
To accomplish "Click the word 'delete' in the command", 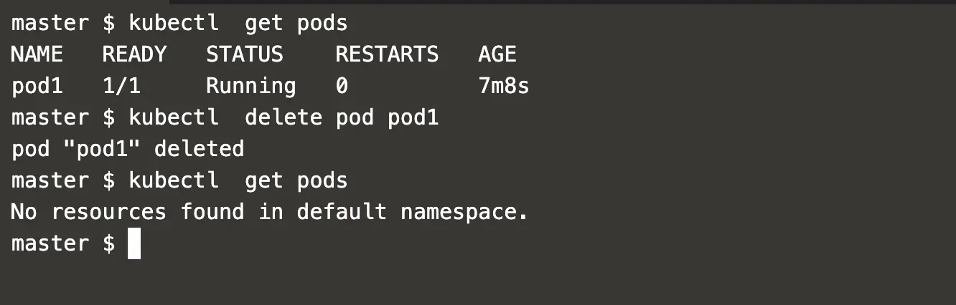I will (x=283, y=117).
